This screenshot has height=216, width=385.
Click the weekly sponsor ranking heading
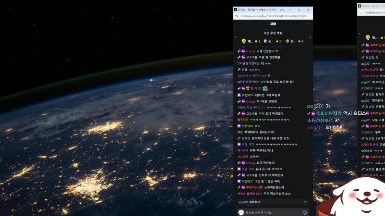coord(273,33)
